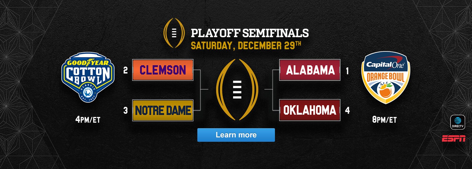
Task: Click the orange fruit in Orange Bowl logo
Action: [x=385, y=92]
